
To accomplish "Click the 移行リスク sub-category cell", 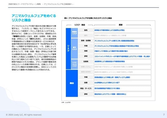I will [x=74, y=49].
